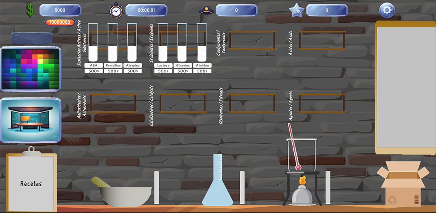Open the settings gear icon
Viewport: 436px width, 213px height.
click(387, 10)
